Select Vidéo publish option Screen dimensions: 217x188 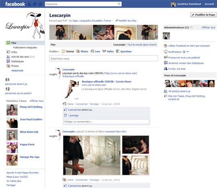108,52
